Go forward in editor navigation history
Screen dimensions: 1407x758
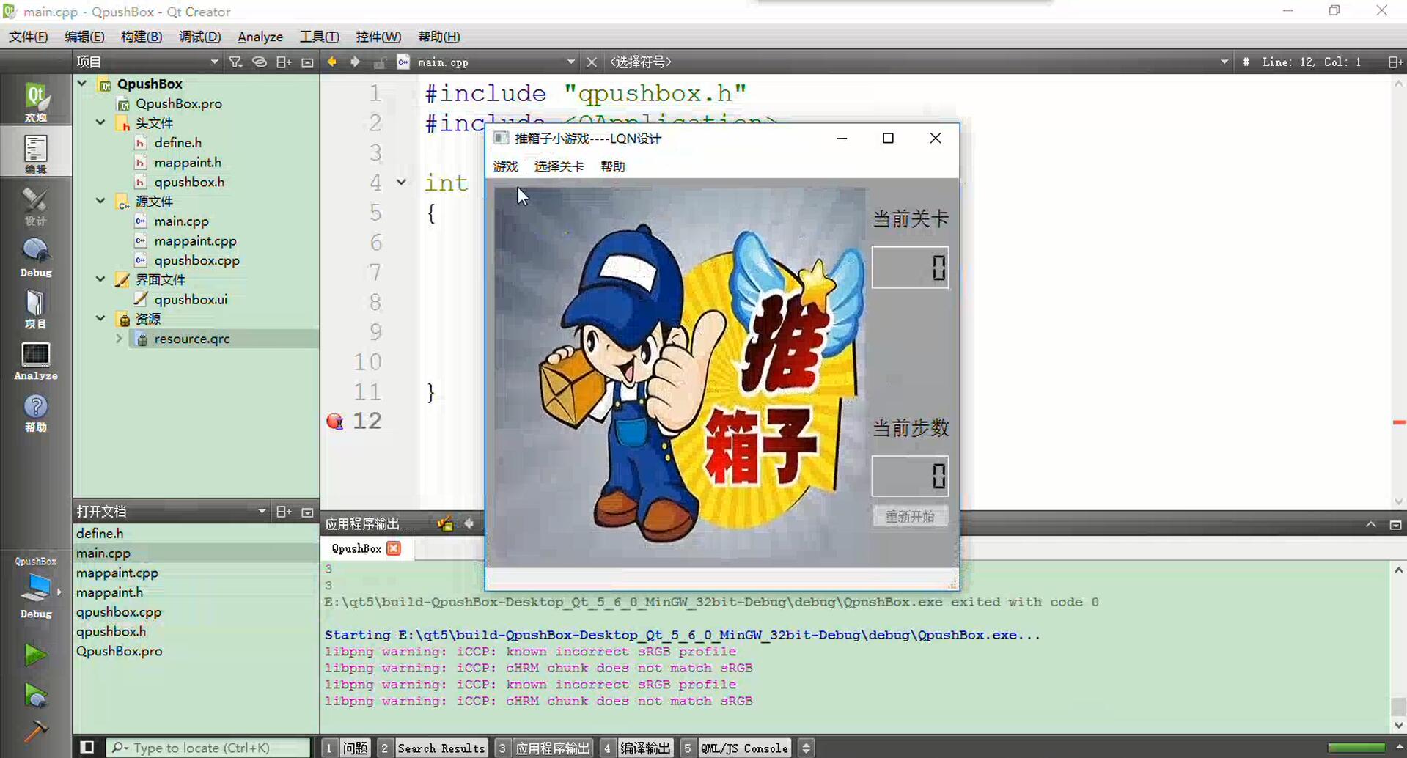pyautogui.click(x=355, y=62)
